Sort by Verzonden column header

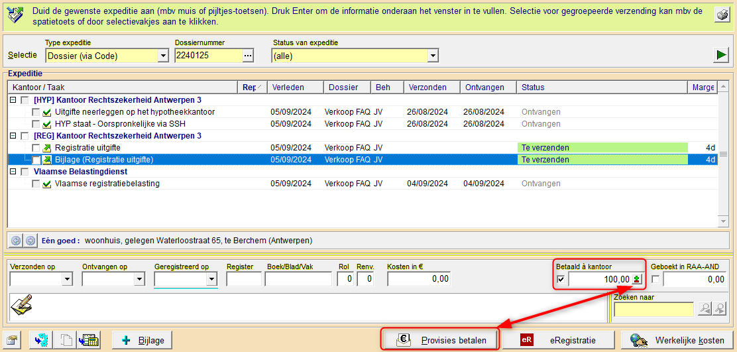click(431, 88)
